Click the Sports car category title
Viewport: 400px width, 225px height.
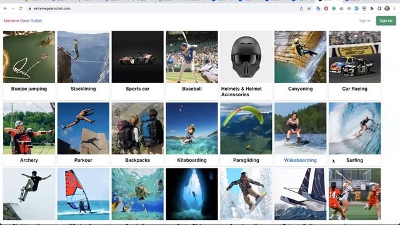pos(137,89)
